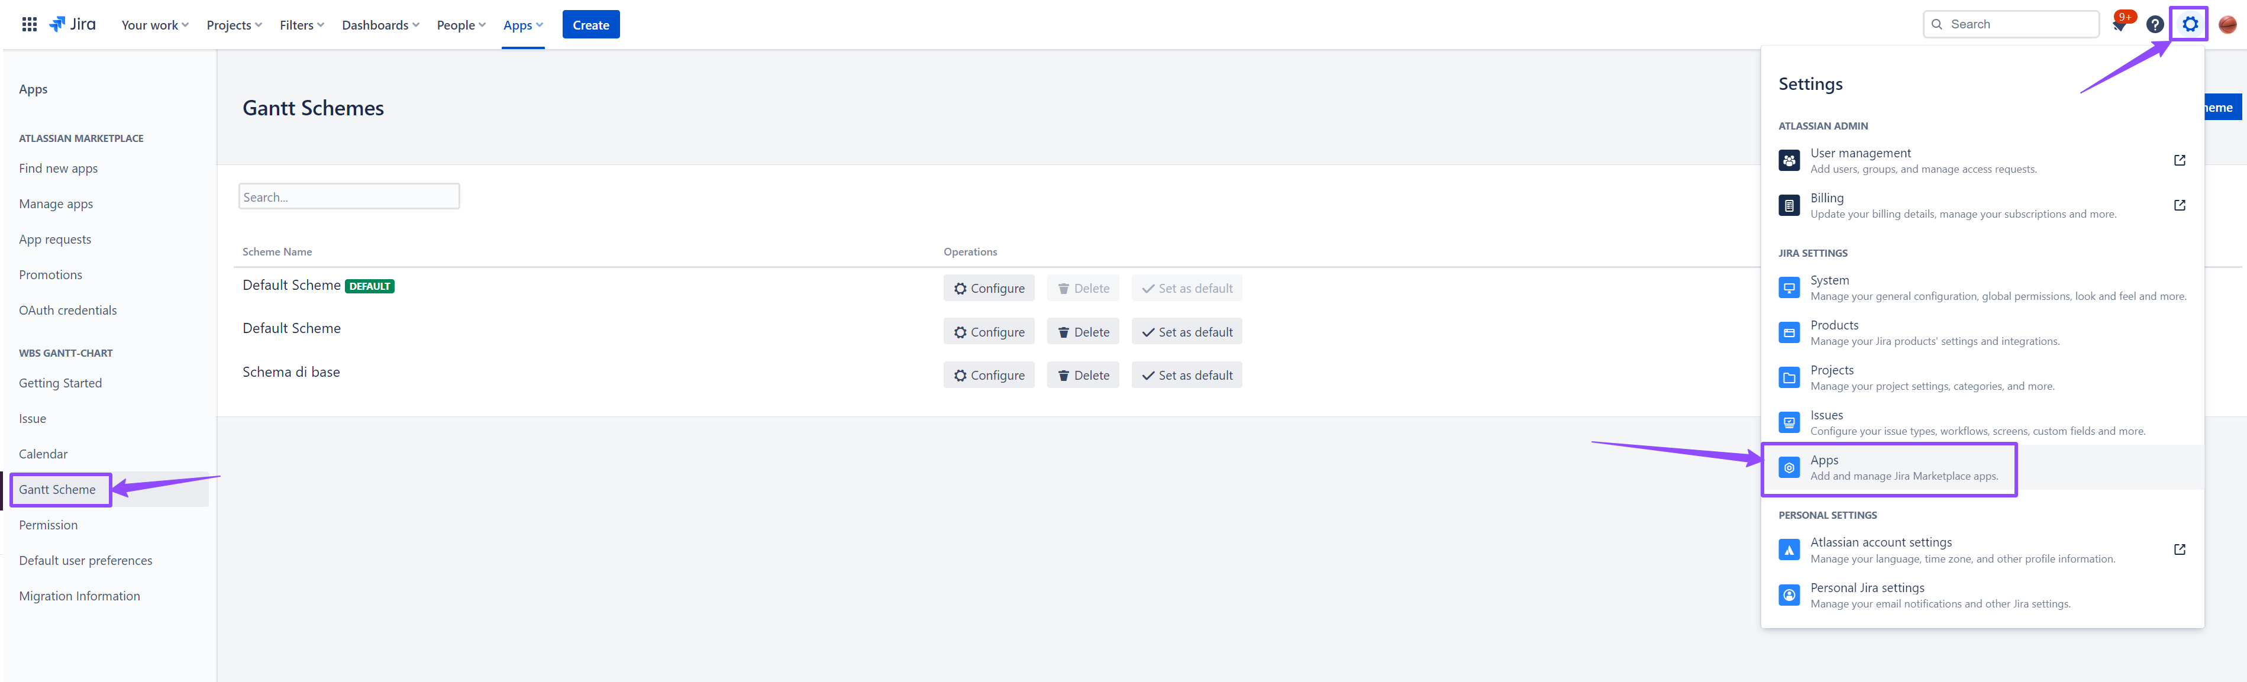Image resolution: width=2247 pixels, height=682 pixels.
Task: Click the help question mark icon
Action: pyautogui.click(x=2155, y=24)
